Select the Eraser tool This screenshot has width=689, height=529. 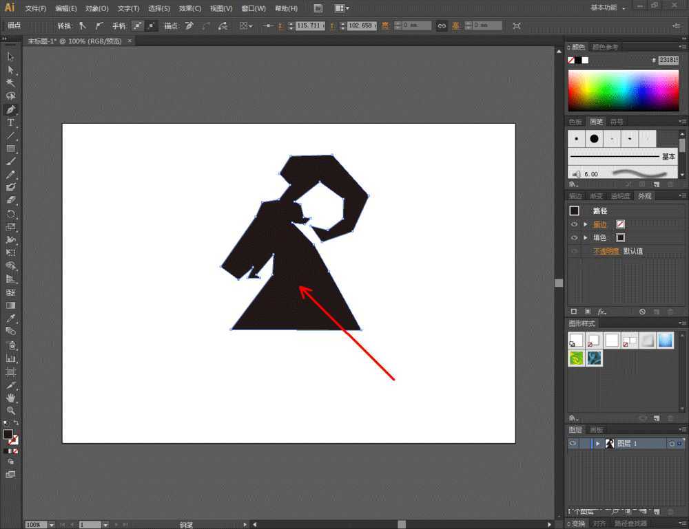(x=10, y=201)
